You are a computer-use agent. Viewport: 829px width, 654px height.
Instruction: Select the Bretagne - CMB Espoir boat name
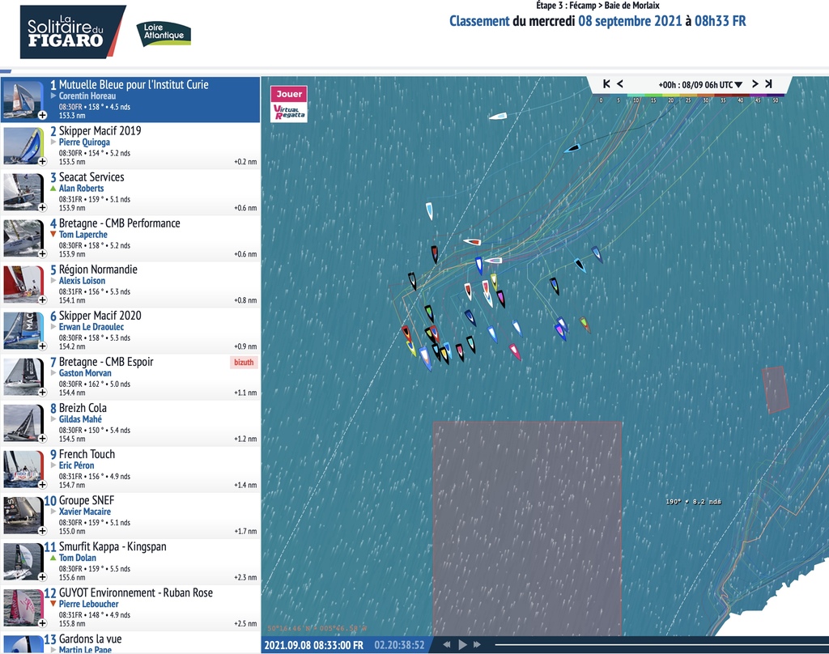click(x=106, y=362)
